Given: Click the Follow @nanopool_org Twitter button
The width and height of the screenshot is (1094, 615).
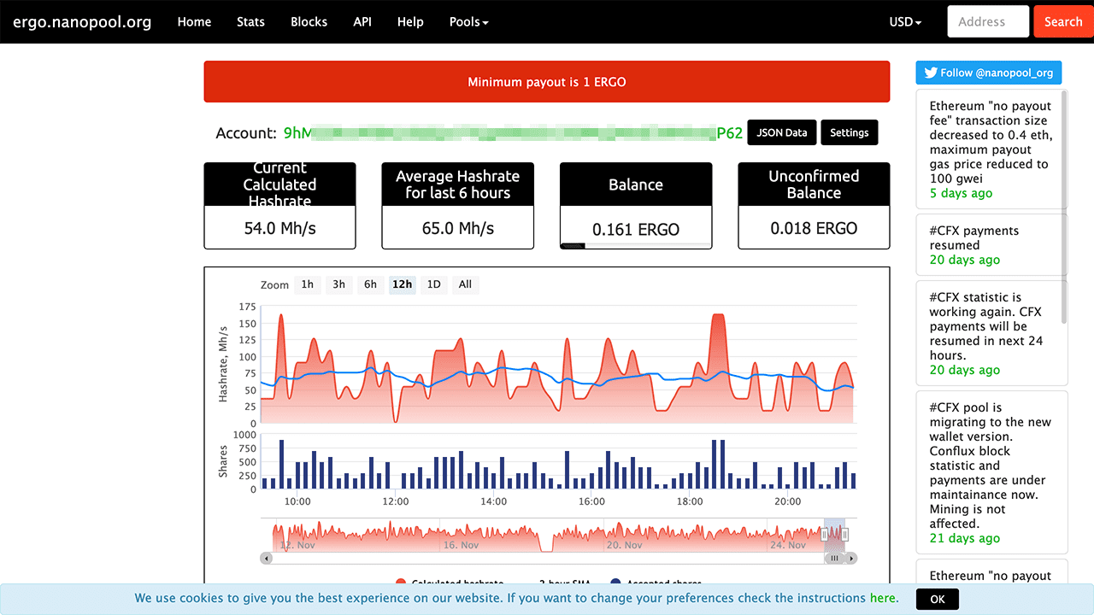Looking at the screenshot, I should point(989,73).
